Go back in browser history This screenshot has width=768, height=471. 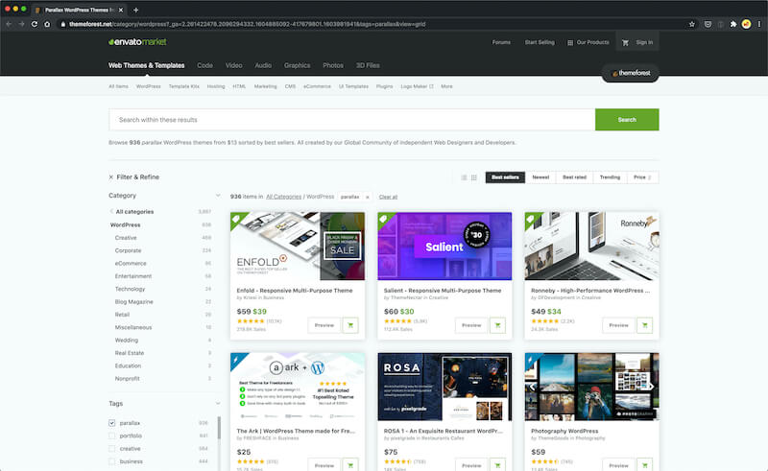[9, 24]
